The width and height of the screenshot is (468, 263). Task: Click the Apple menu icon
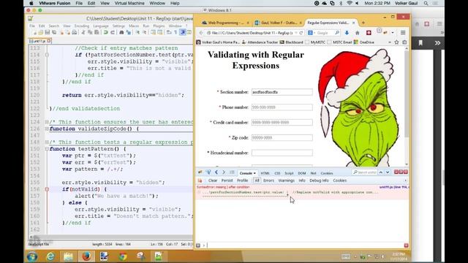31,3
